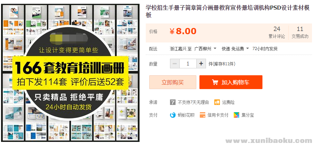
Task: Open the 24 累计评论 reviews link
Action: (277, 32)
